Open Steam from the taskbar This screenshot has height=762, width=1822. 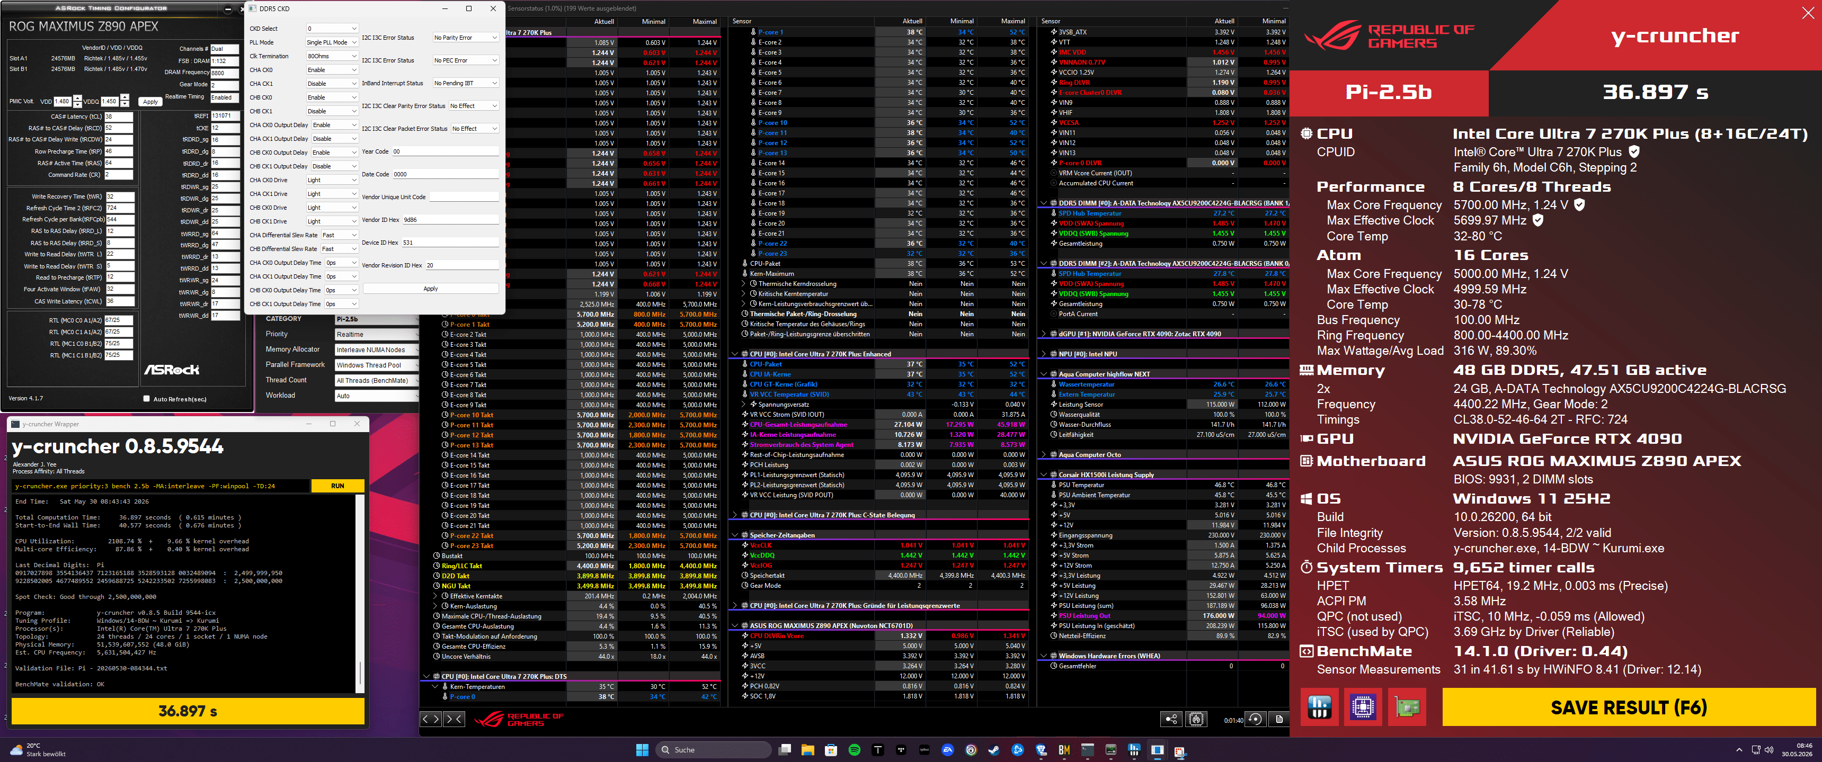click(x=994, y=750)
